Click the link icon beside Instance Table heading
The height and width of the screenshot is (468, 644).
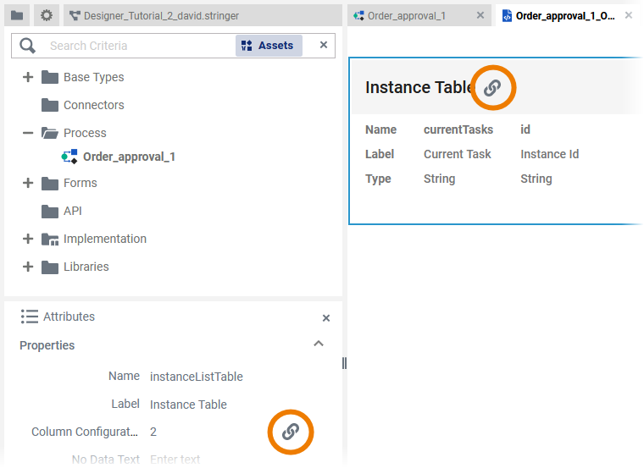[x=492, y=87]
